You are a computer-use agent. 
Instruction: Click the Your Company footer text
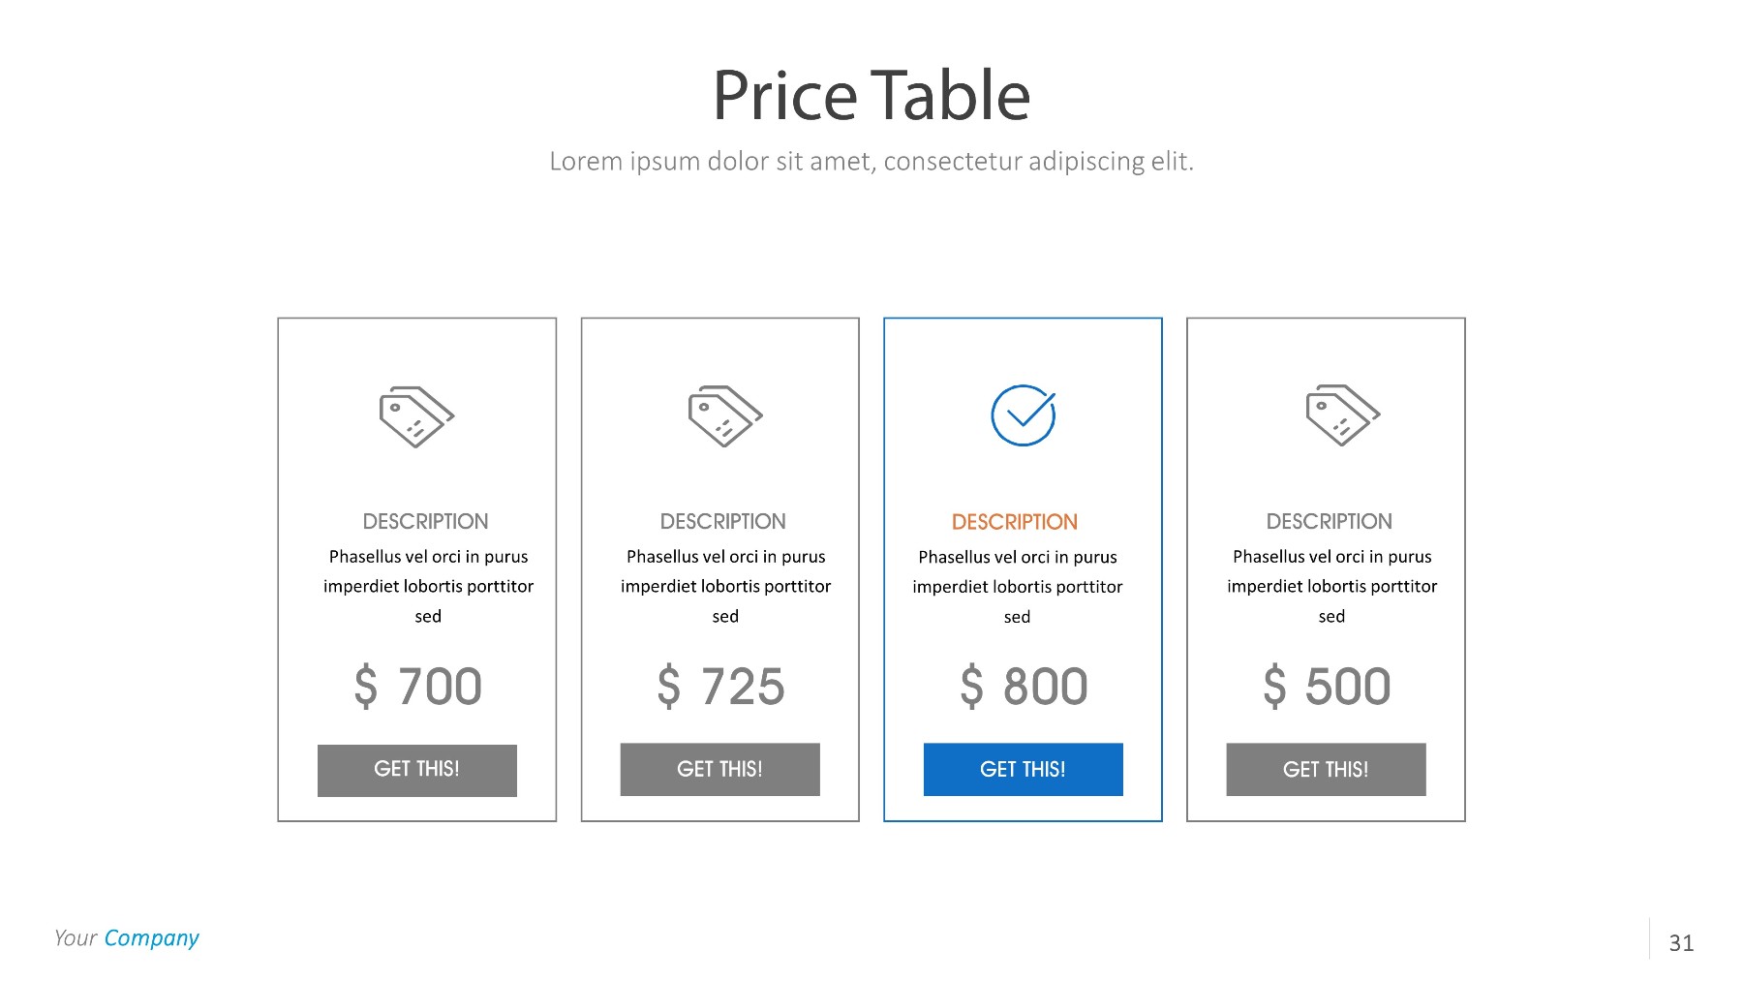point(126,937)
